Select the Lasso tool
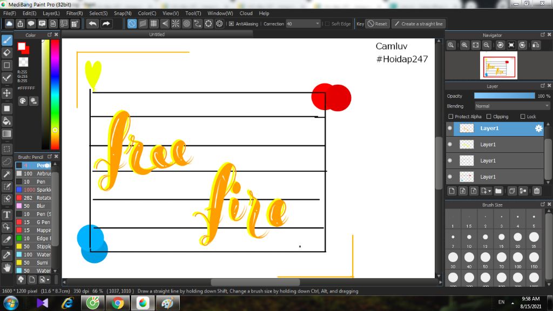The height and width of the screenshot is (311, 553). 6,161
